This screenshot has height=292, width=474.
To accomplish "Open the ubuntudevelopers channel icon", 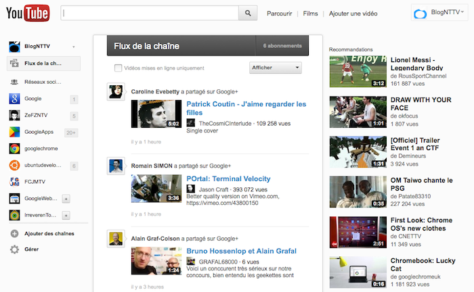I will (x=14, y=166).
